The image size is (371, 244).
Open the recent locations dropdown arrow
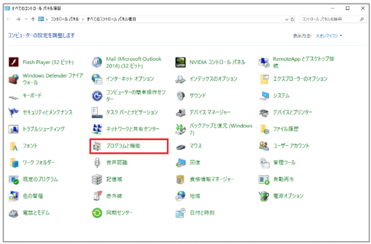[26, 19]
